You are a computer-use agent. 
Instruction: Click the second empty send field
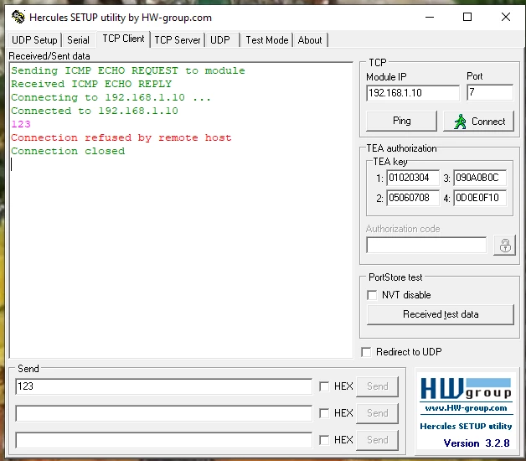click(163, 413)
